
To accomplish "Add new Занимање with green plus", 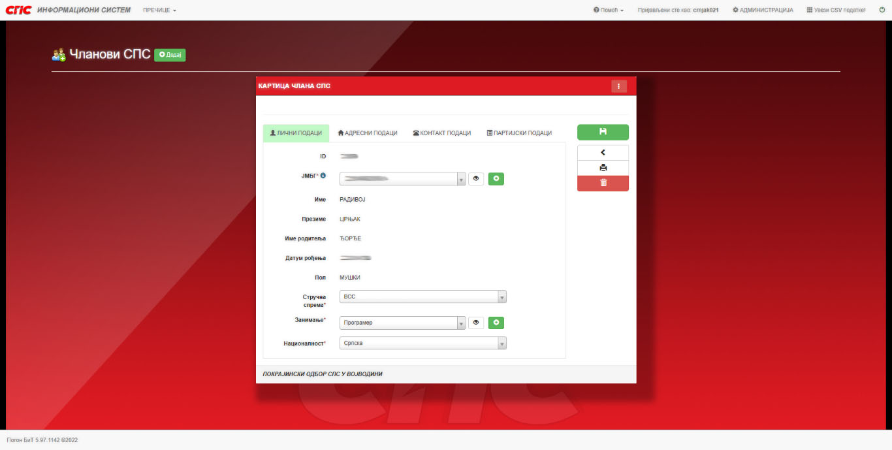I will 496,323.
